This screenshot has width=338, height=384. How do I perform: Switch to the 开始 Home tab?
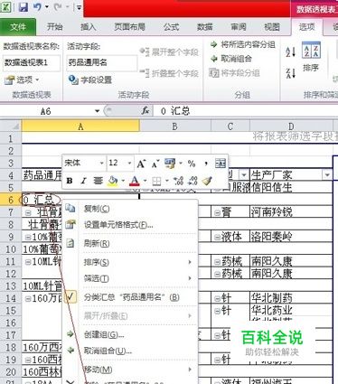click(x=55, y=27)
